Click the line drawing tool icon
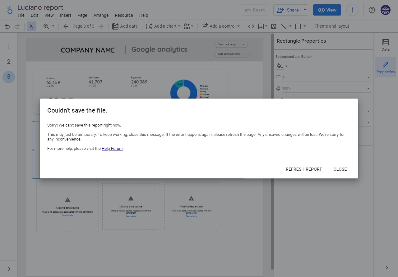This screenshot has width=398, height=277. 284,26
